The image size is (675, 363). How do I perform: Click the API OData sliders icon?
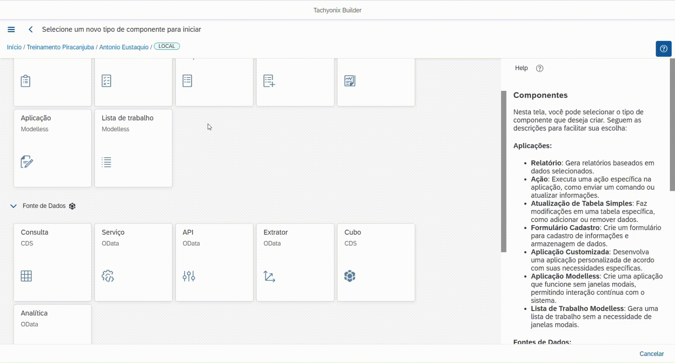tap(189, 276)
